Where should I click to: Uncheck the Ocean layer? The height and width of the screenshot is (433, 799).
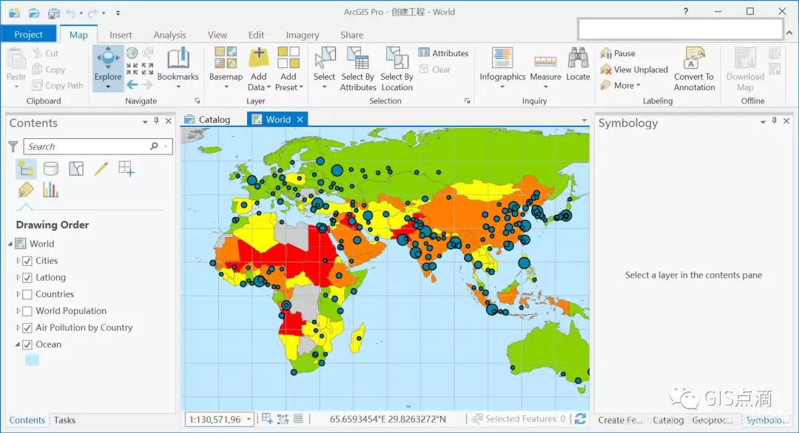point(27,345)
